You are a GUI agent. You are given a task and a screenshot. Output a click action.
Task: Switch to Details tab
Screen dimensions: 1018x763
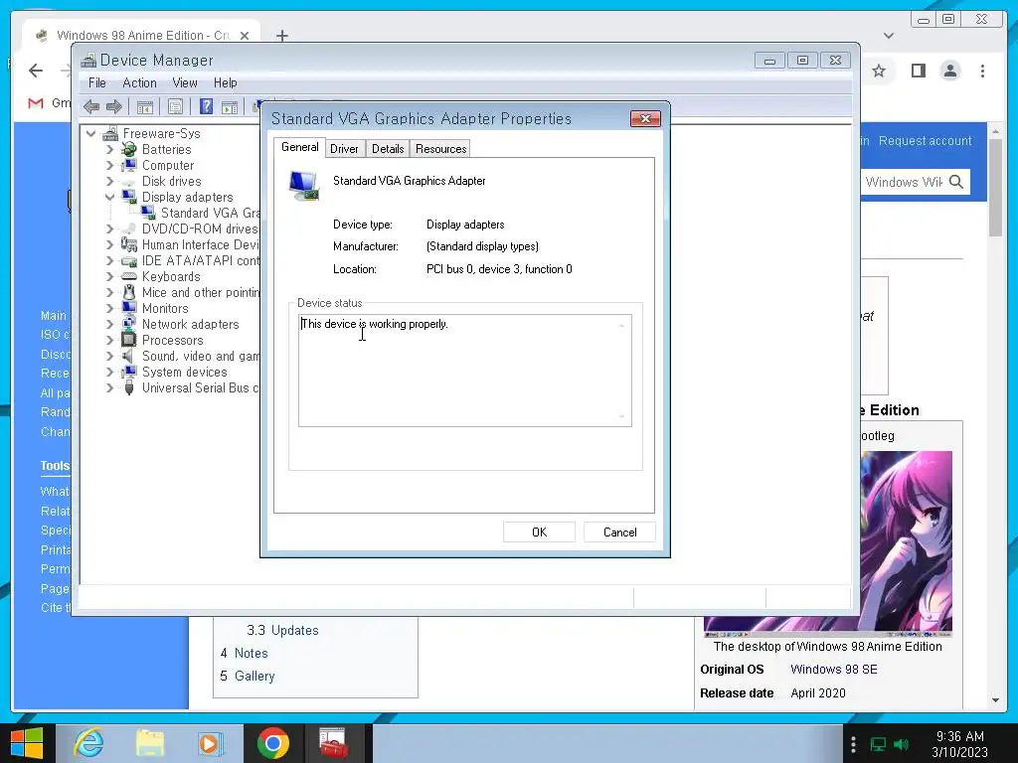click(388, 149)
